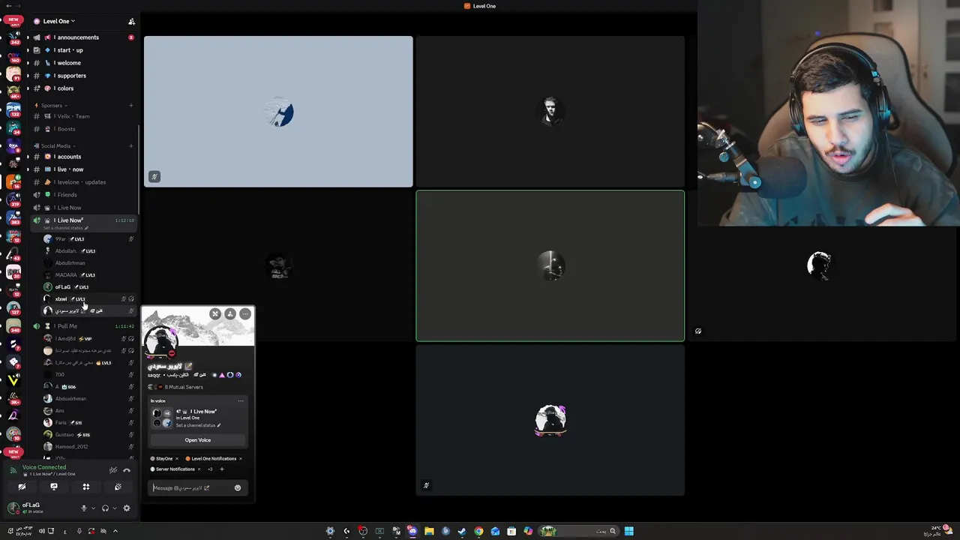Disconnect from voice with the hang-up icon
The image size is (960, 540).
coord(127,470)
